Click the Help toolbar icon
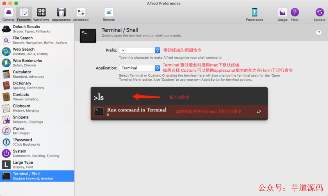The width and height of the screenshot is (328, 196). (295, 12)
